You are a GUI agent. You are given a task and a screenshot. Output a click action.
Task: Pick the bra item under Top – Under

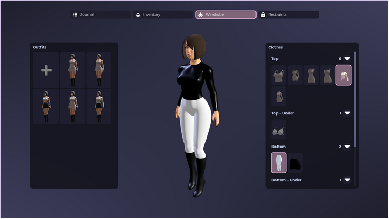pos(279,129)
